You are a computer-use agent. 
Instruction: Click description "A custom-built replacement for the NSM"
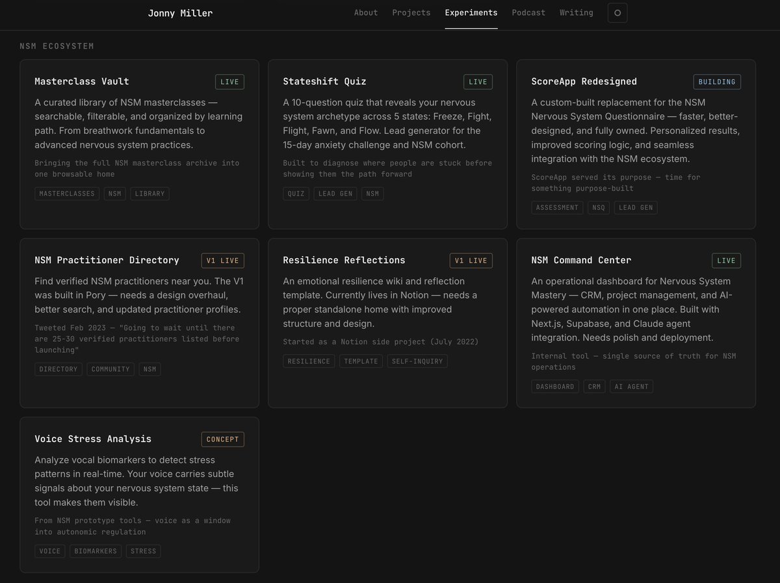pyautogui.click(x=635, y=131)
